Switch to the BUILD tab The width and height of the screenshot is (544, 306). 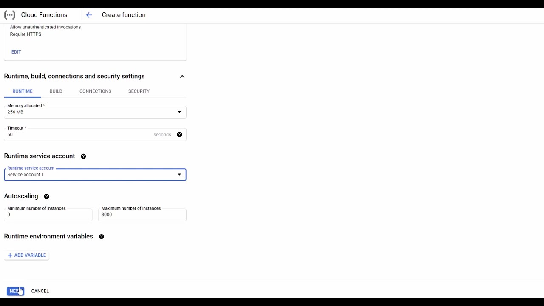tap(56, 91)
